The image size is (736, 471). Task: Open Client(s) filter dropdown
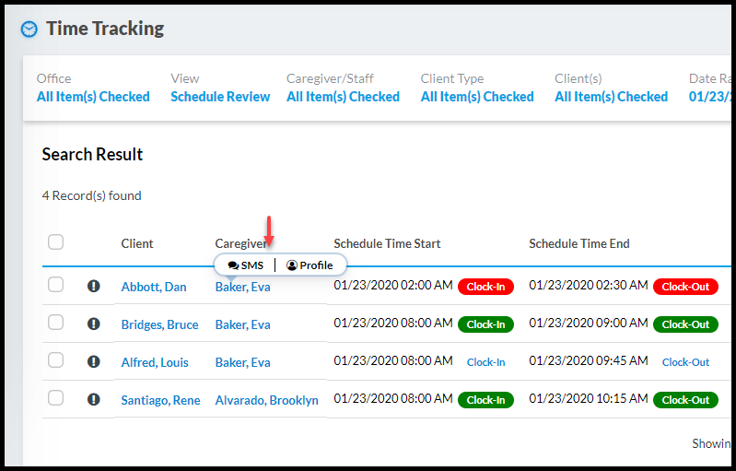pos(611,97)
